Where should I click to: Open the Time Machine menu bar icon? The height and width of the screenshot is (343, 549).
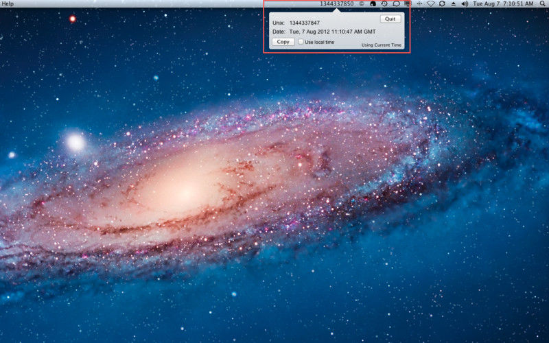[x=384, y=3]
